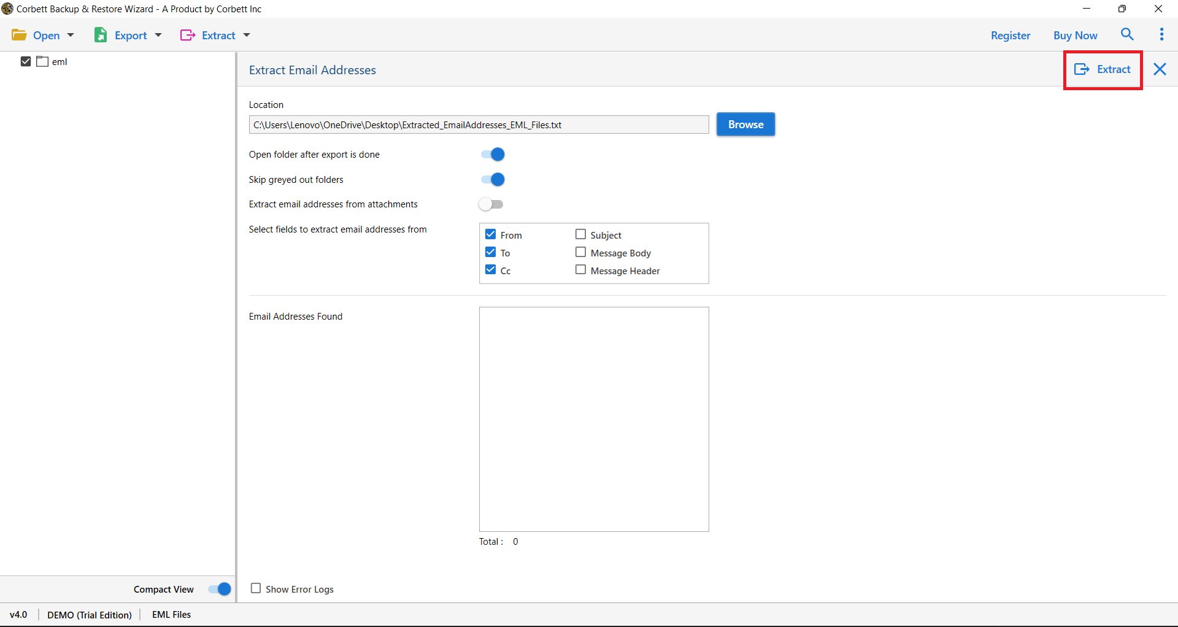Select the eml tree item label
Screen dimensions: 1178x627
tap(60, 61)
